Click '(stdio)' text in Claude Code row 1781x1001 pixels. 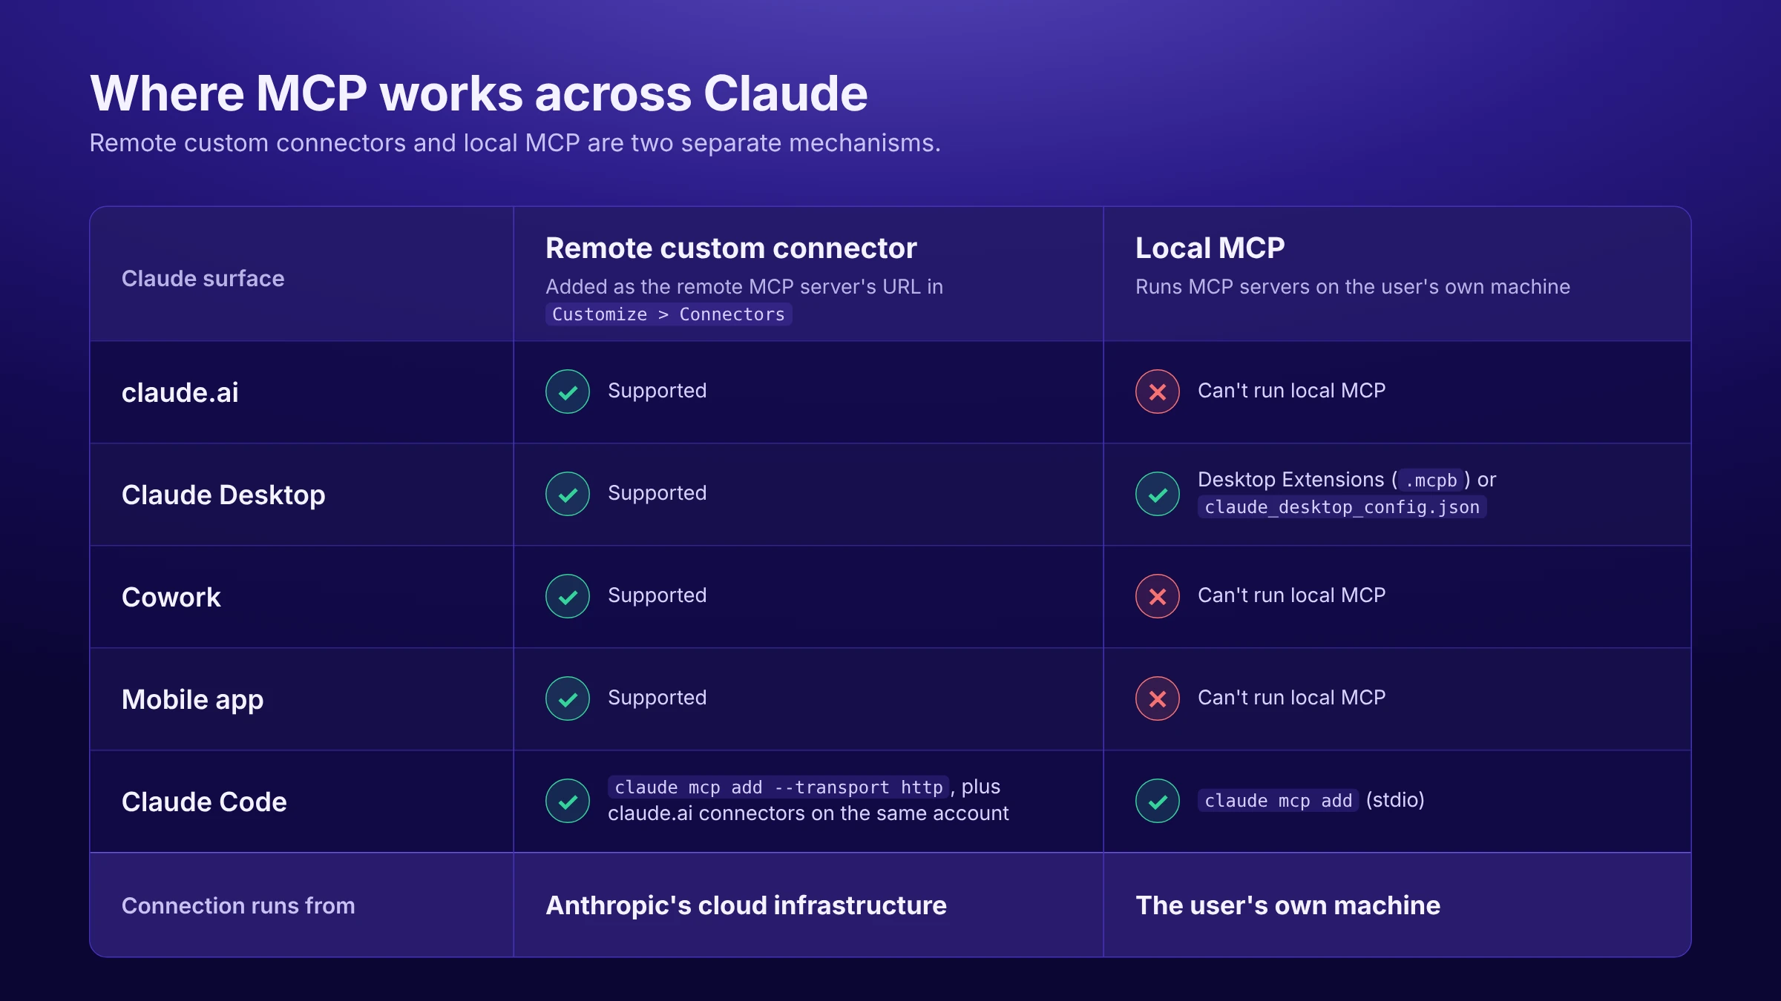[1395, 801]
